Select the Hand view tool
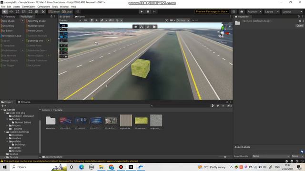This screenshot has height=171, width=305. pyautogui.click(x=5, y=11)
